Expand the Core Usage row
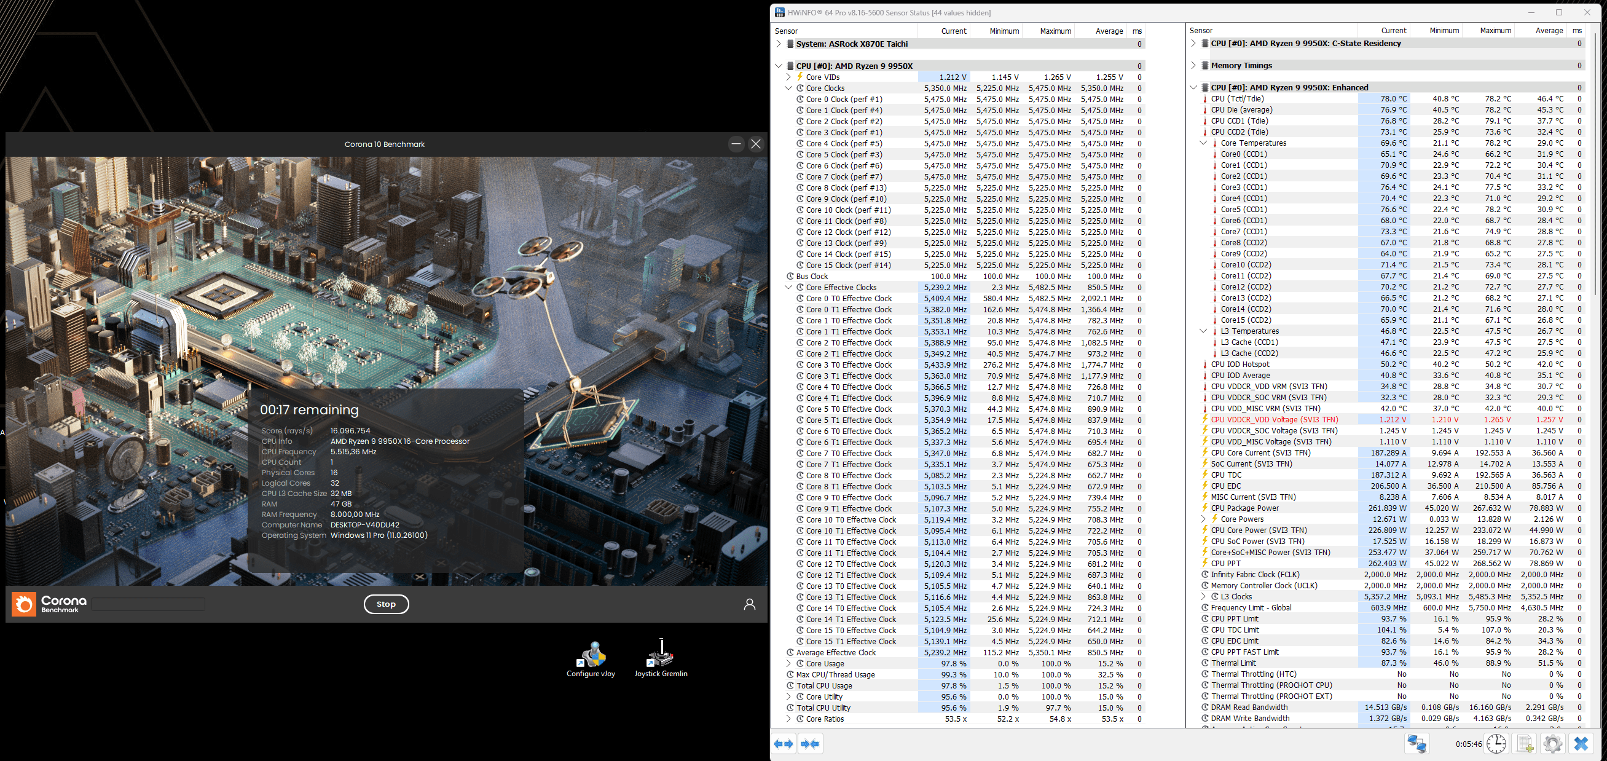 (788, 664)
